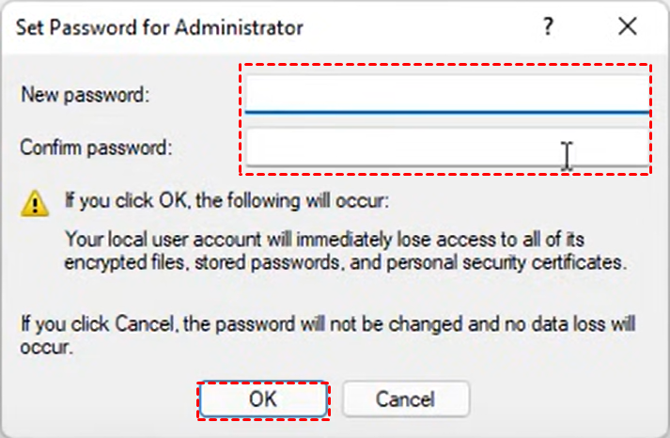The image size is (670, 438).
Task: Click inside the Confirm password field
Action: (447, 148)
